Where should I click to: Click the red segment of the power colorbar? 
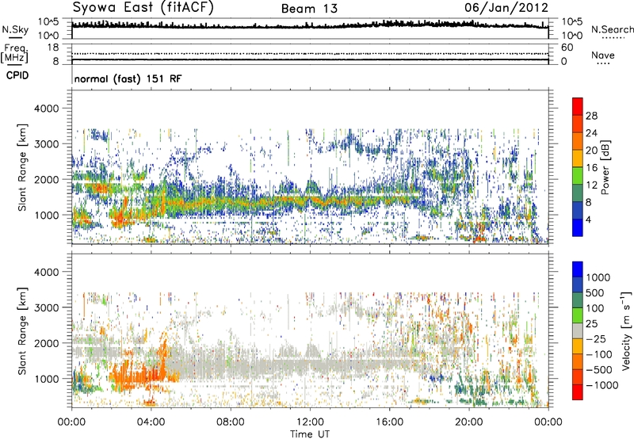(x=578, y=106)
